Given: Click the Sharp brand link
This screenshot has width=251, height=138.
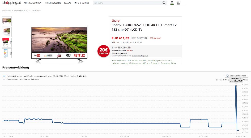Looking at the screenshot, I should coord(116,21).
